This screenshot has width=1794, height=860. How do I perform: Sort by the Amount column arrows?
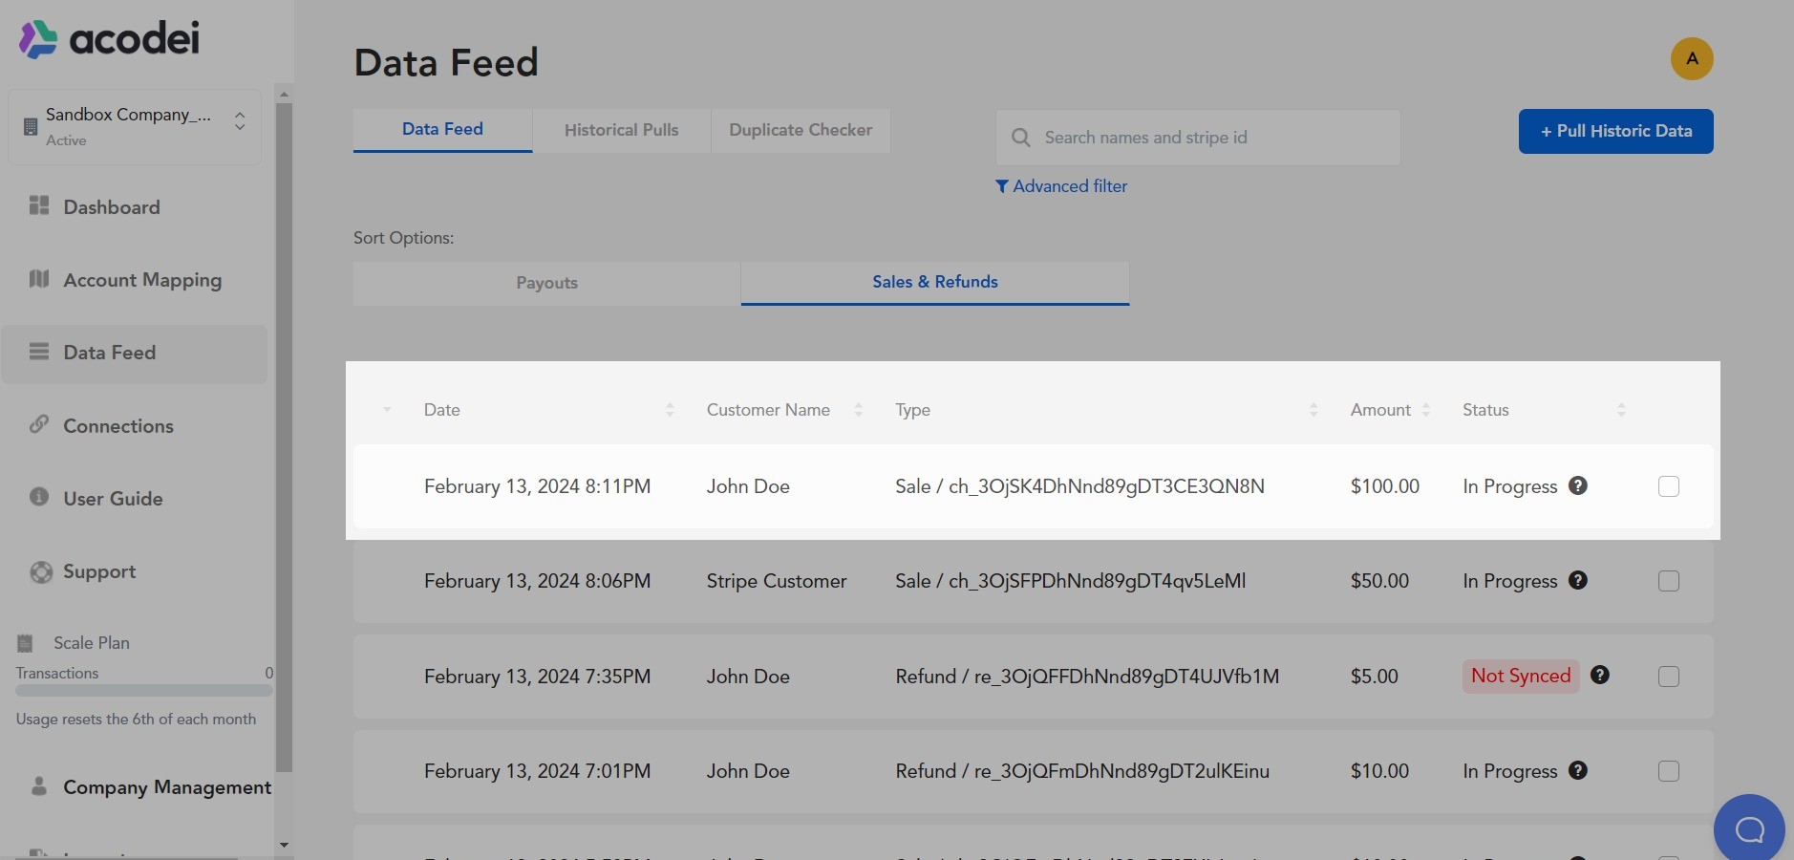tap(1426, 410)
